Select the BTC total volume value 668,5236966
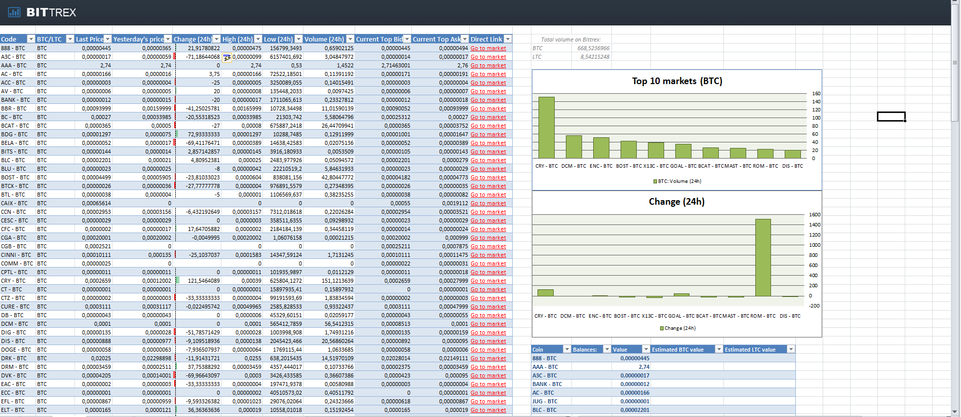Image resolution: width=961 pixels, height=417 pixels. (x=593, y=48)
